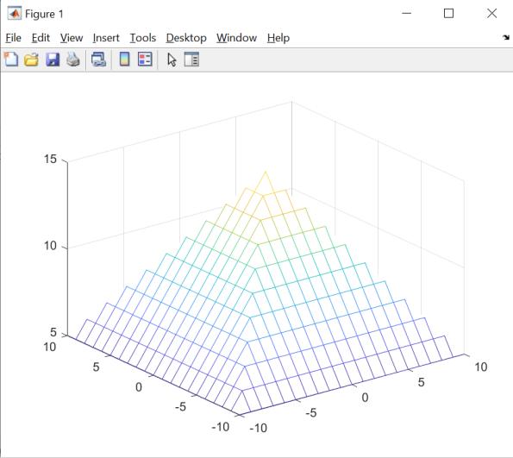Minimize the Figure 1 window
The height and width of the screenshot is (458, 513).
[x=406, y=14]
